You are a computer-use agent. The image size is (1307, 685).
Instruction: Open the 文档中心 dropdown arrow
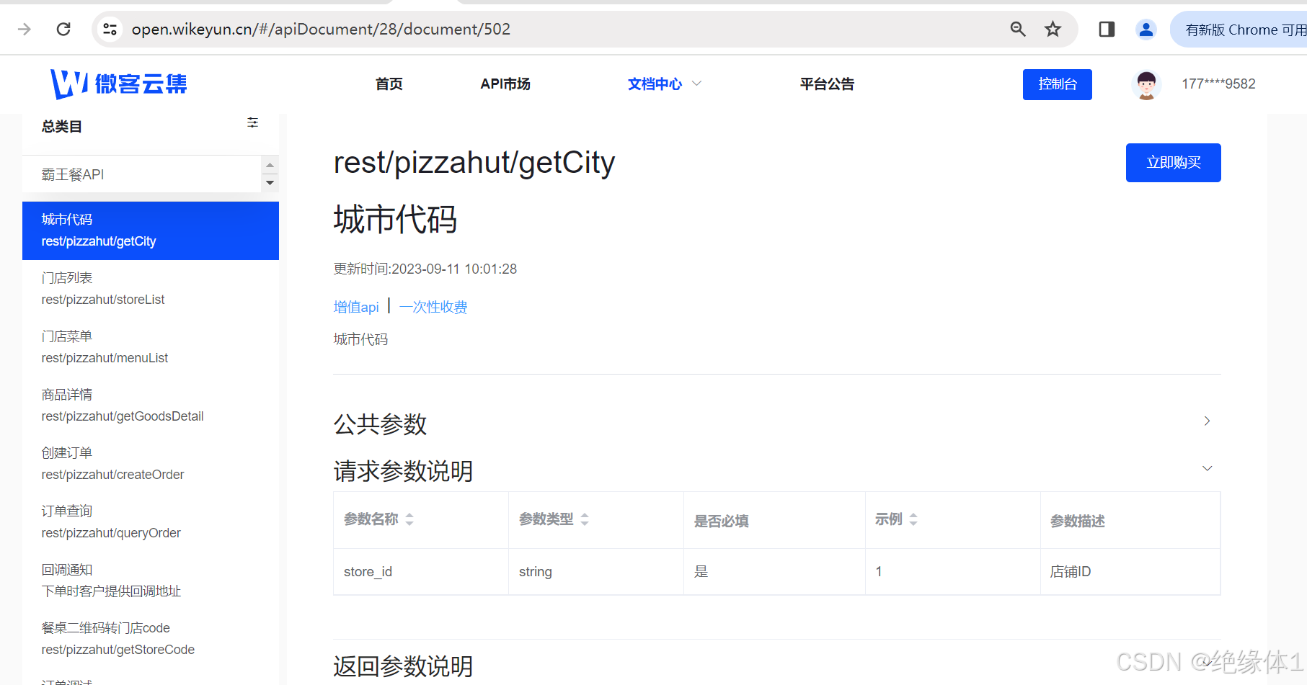(x=697, y=84)
